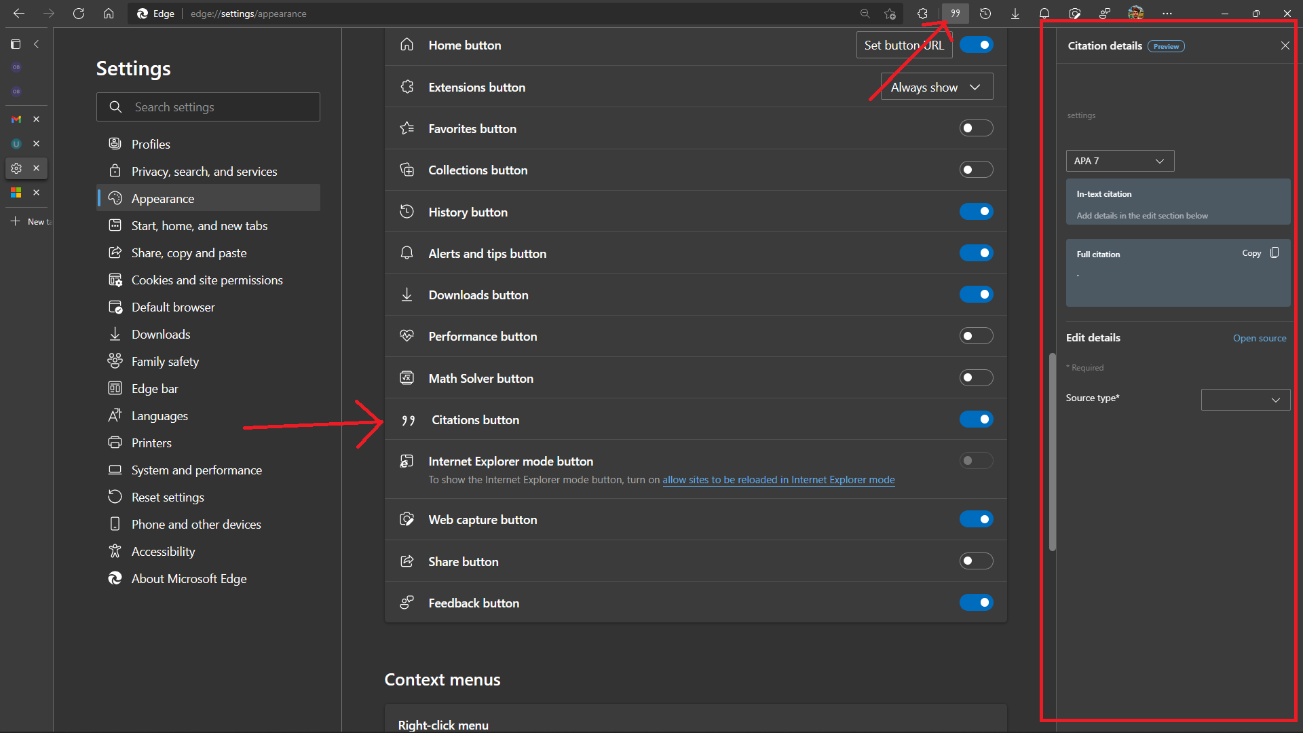The width and height of the screenshot is (1303, 733).
Task: Click the Copy icon in Full citation
Action: pyautogui.click(x=1274, y=253)
